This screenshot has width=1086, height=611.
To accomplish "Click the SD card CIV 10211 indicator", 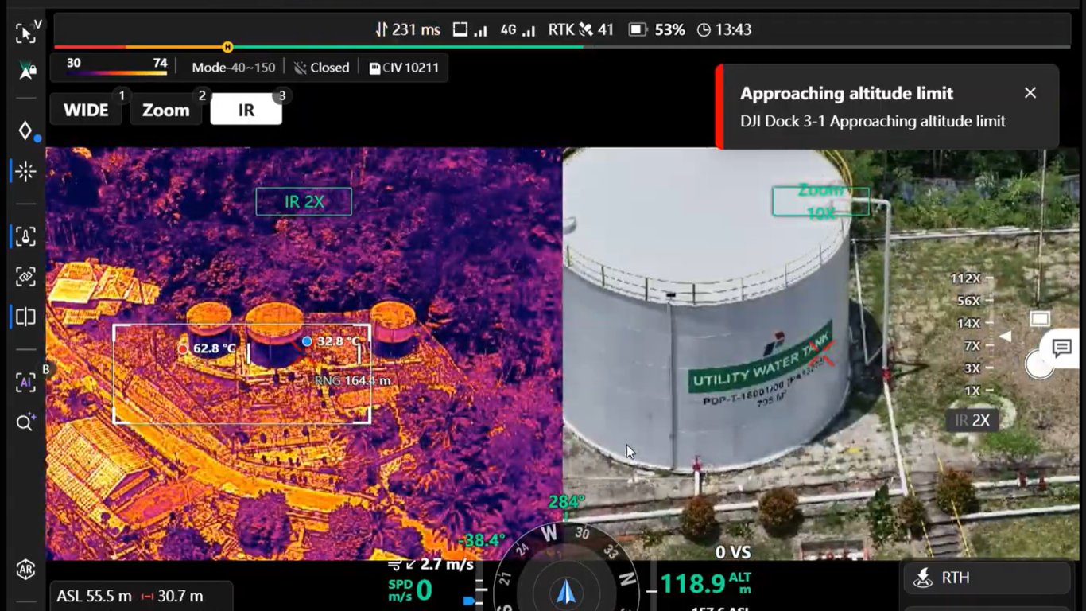I will (x=404, y=68).
